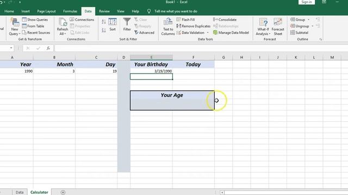Click Remove Duplicates

point(194,26)
